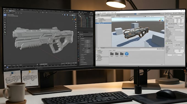Click the blue current frame marker in Blender timeline
The height and width of the screenshot is (104, 187).
pos(7,67)
